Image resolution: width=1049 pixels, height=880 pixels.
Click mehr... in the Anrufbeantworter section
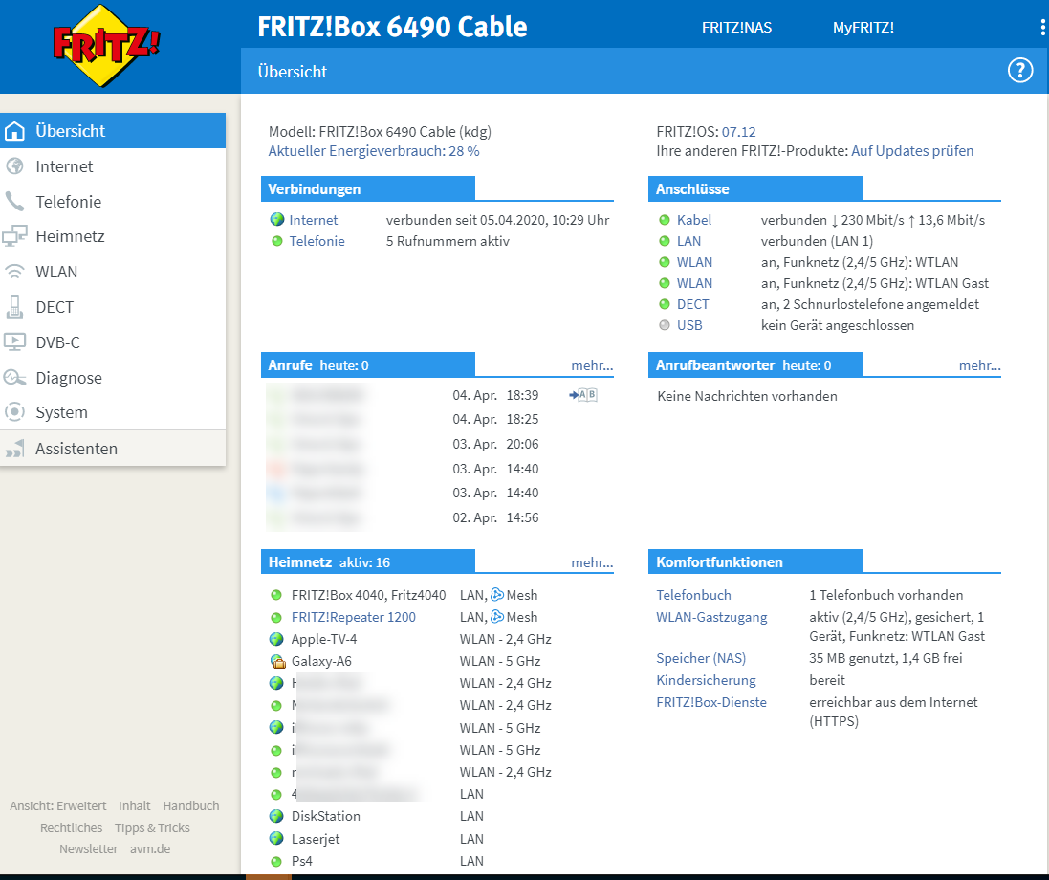(979, 365)
